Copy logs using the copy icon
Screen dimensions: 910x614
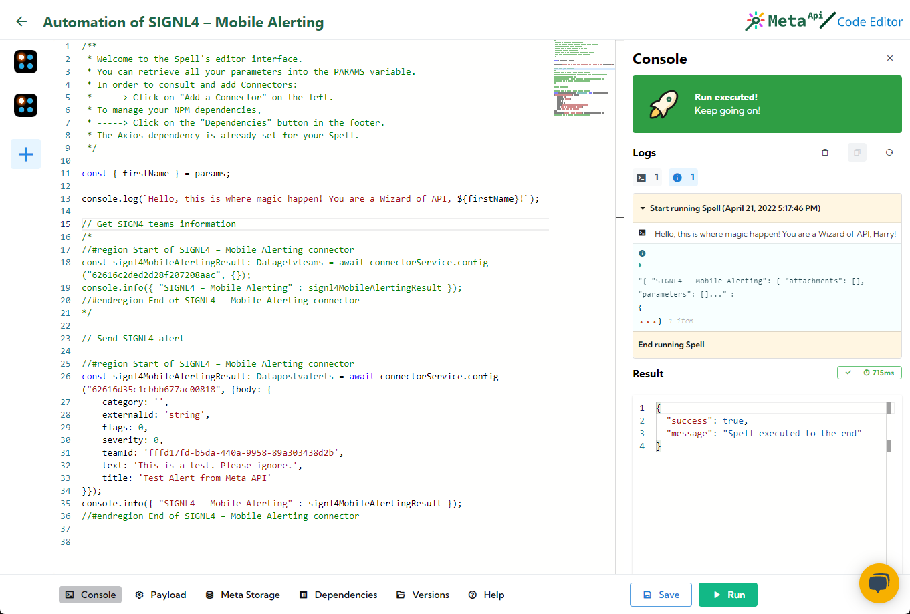coord(857,152)
